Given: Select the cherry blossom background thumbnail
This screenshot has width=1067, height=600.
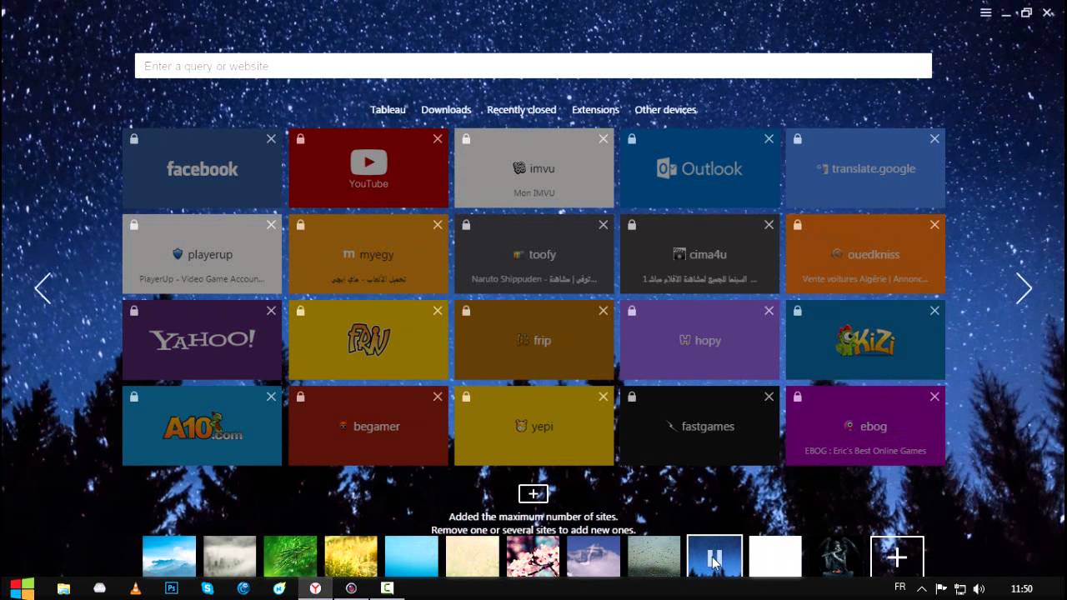Looking at the screenshot, I should coord(533,556).
